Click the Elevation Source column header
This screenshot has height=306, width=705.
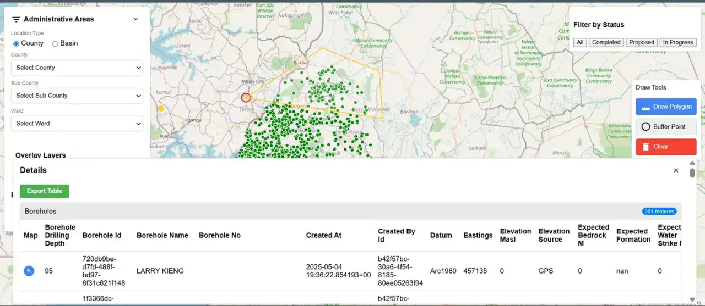click(x=554, y=235)
